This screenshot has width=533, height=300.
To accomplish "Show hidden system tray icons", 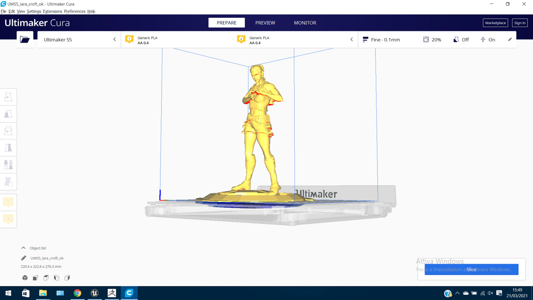I will click(457, 293).
